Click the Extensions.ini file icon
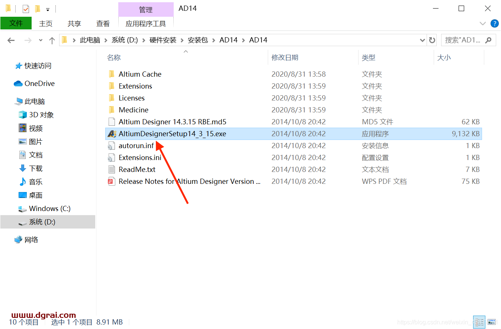Image resolution: width=501 pixels, height=329 pixels. click(x=112, y=157)
